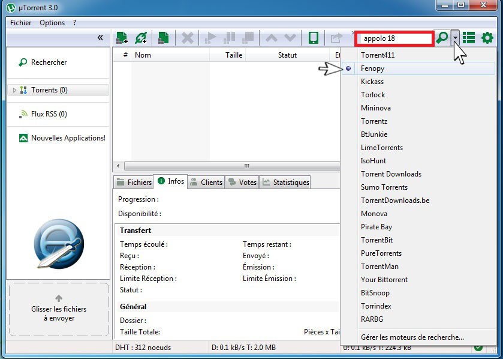Open the Fichier menu
503x359 pixels.
coord(20,23)
